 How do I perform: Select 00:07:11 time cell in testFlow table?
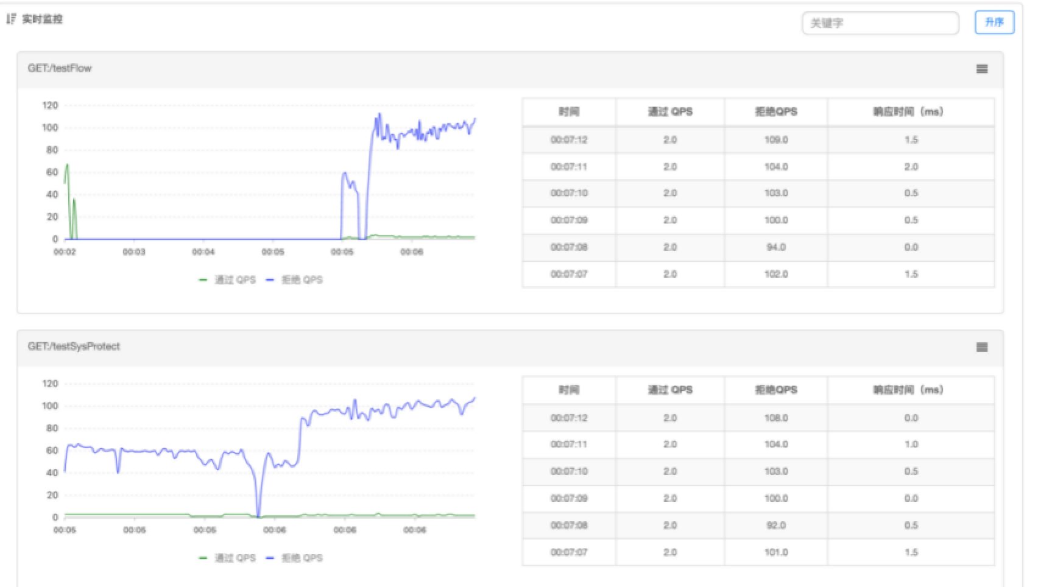[569, 167]
